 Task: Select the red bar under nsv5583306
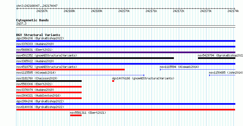[x=49, y=87]
